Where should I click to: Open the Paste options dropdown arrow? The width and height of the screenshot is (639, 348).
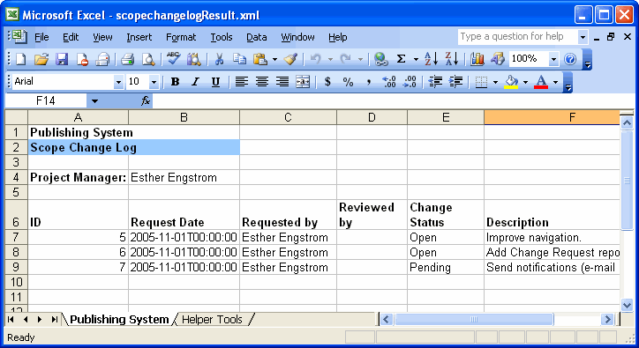click(274, 59)
